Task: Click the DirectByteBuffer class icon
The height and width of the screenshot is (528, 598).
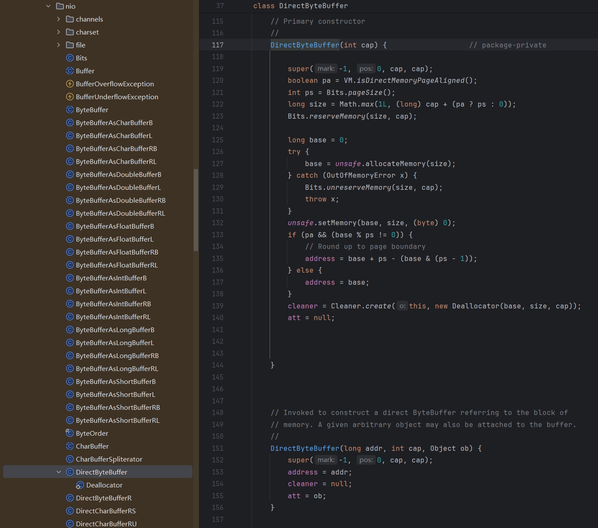Action: (x=70, y=472)
